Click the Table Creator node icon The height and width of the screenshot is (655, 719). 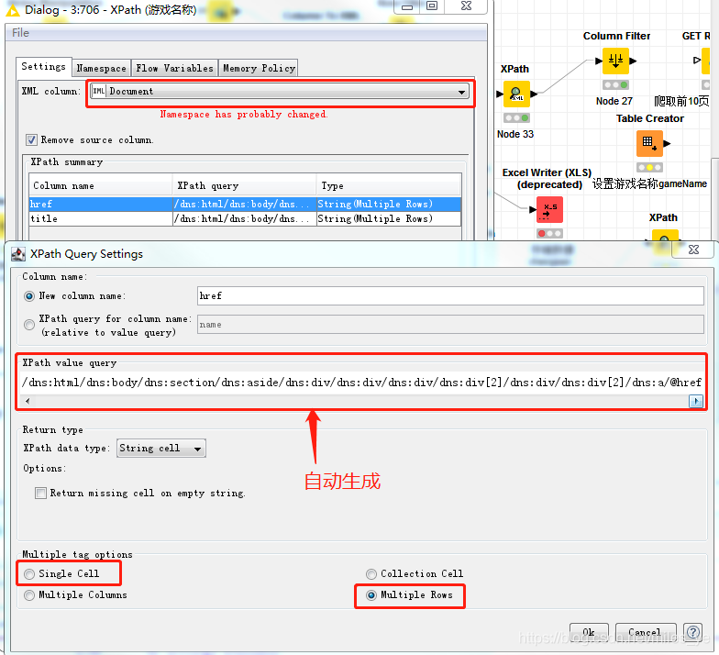(x=649, y=143)
